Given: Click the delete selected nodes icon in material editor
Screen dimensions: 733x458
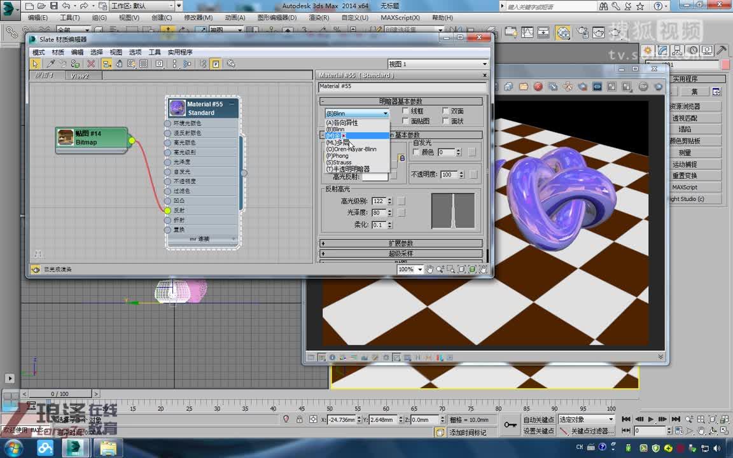Looking at the screenshot, I should click(92, 64).
